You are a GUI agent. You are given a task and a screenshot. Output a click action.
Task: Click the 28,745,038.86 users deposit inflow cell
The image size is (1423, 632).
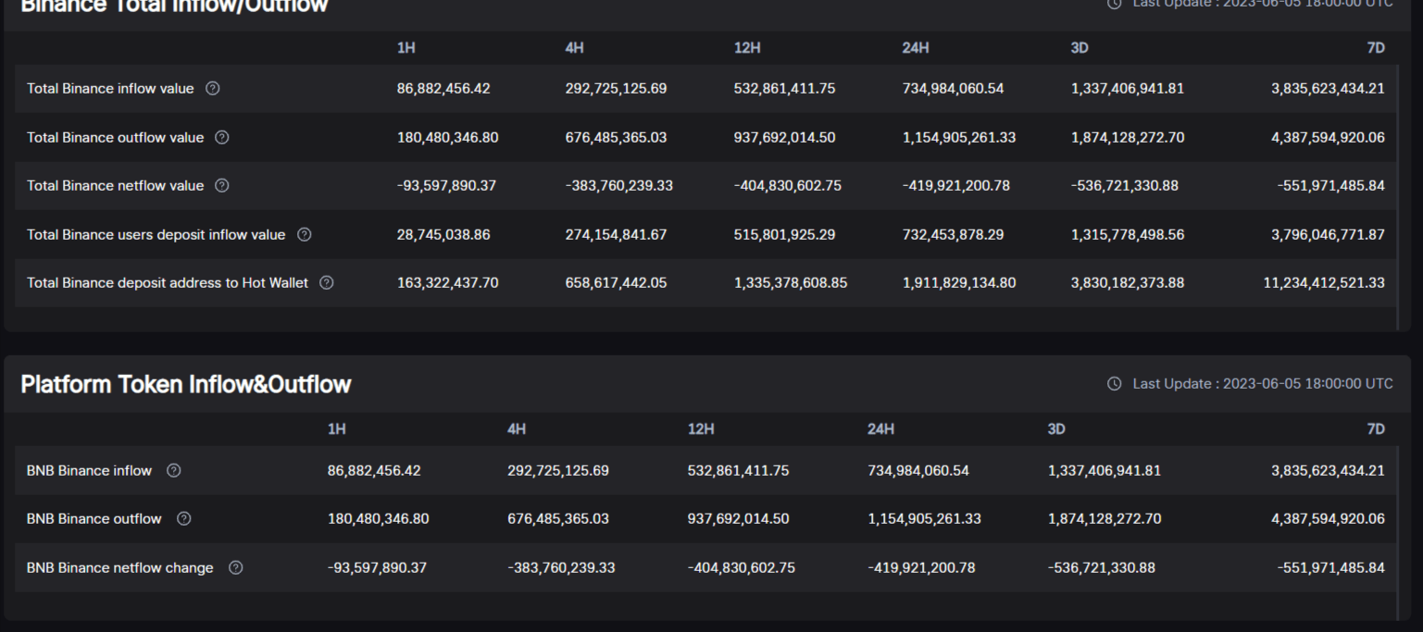click(x=443, y=234)
